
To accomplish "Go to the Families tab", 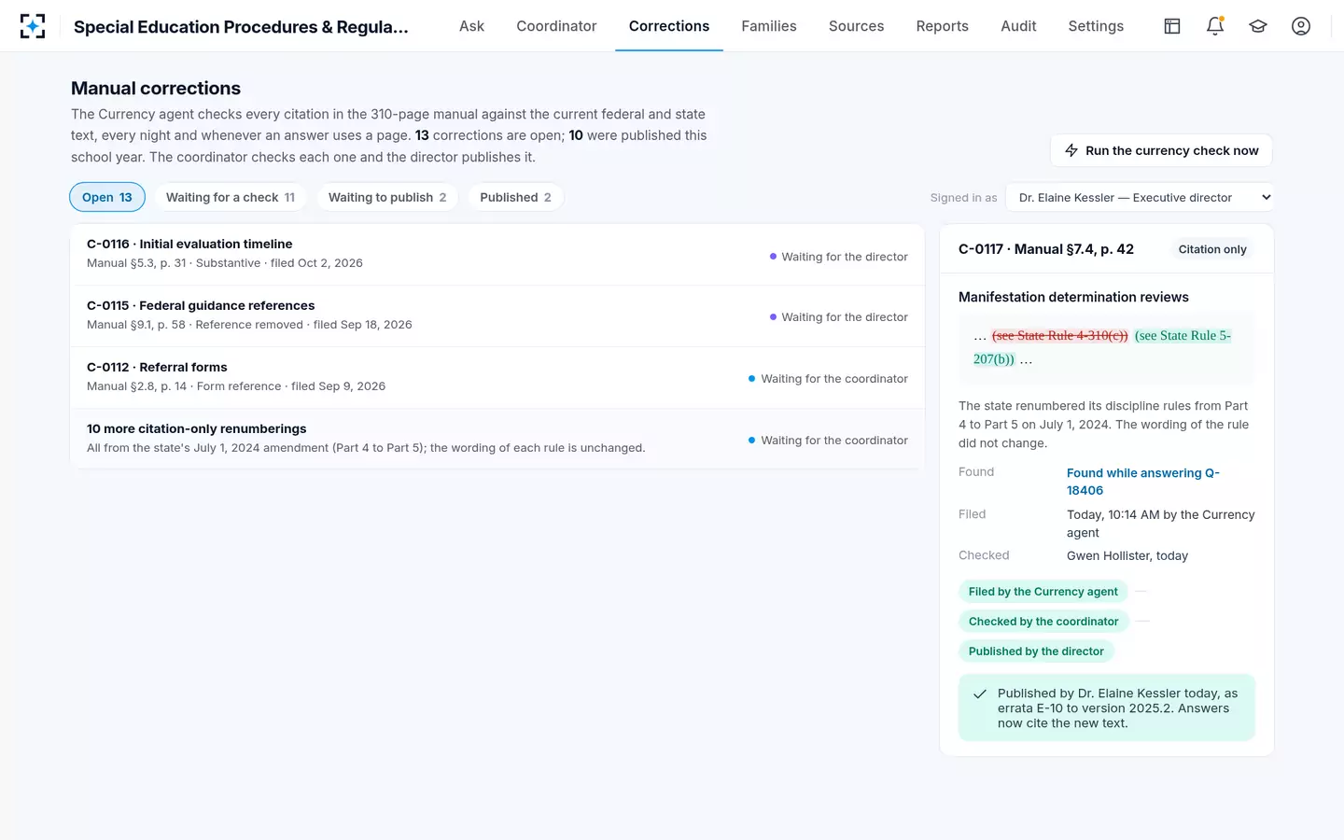I will tap(769, 26).
